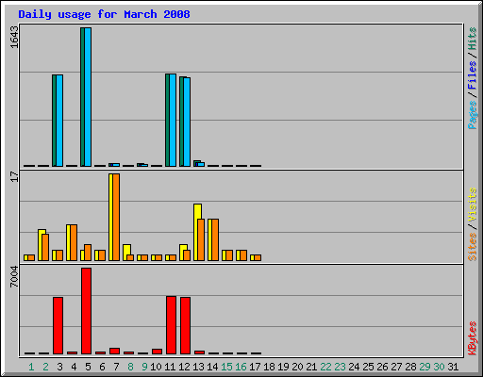
Task: Click day label 5 on the x-axis
Action: coord(88,367)
